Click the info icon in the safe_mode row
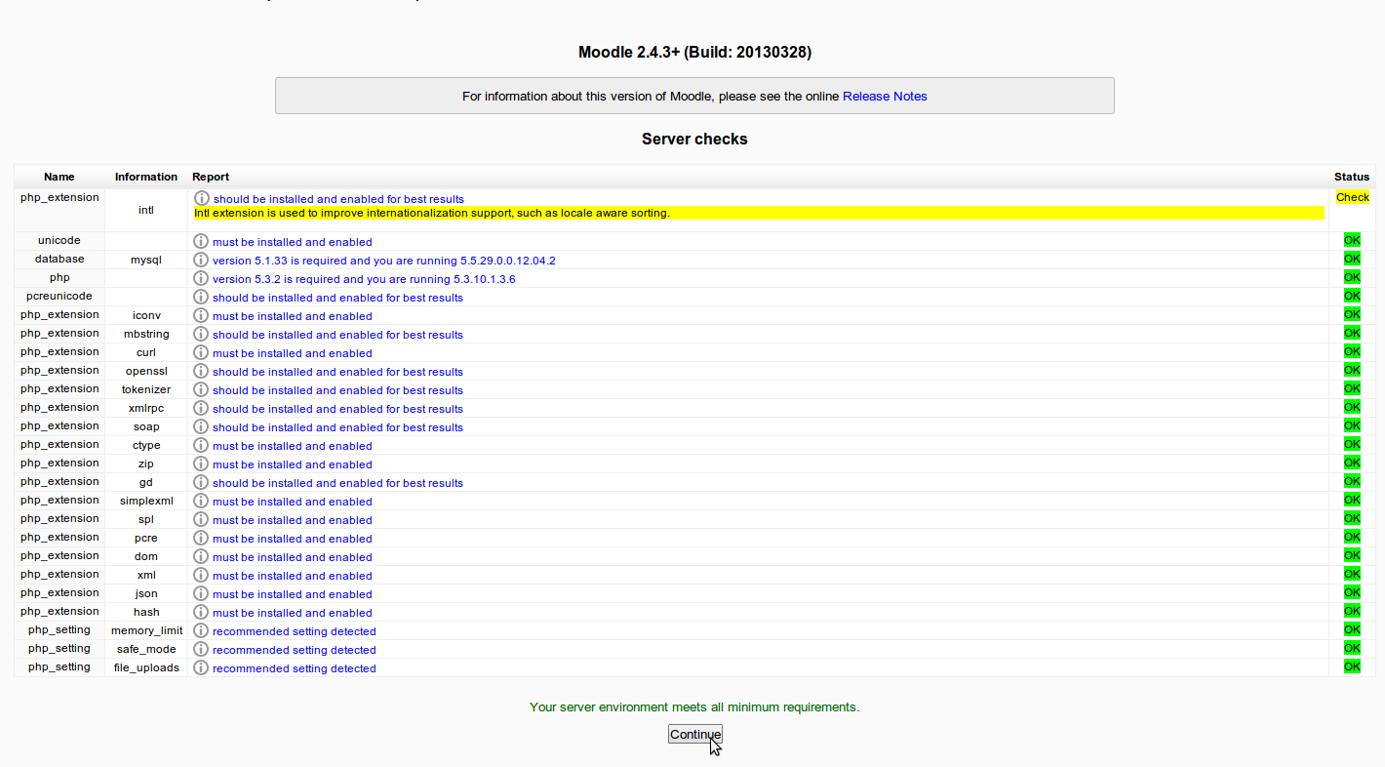1385x767 pixels. pyautogui.click(x=201, y=649)
